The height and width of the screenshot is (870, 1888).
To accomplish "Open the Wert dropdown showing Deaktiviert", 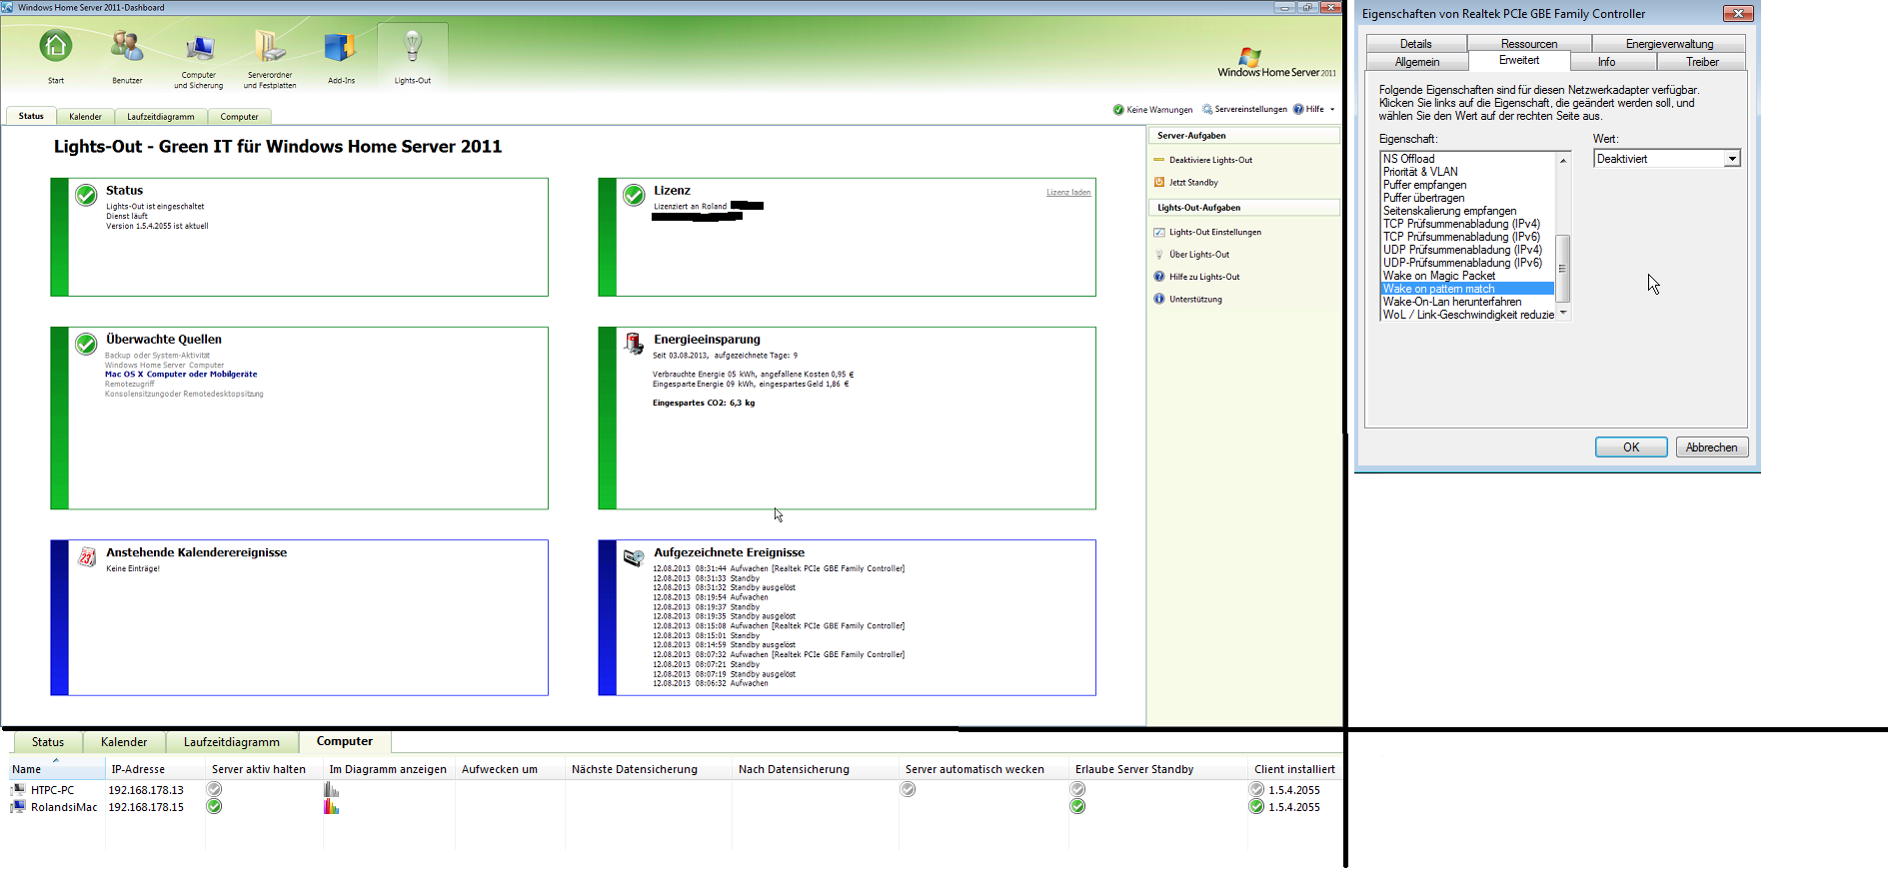I will (x=1667, y=159).
